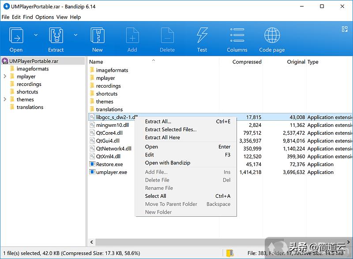Open the Options menu in menu bar
The height and width of the screenshot is (259, 353).
(45, 17)
